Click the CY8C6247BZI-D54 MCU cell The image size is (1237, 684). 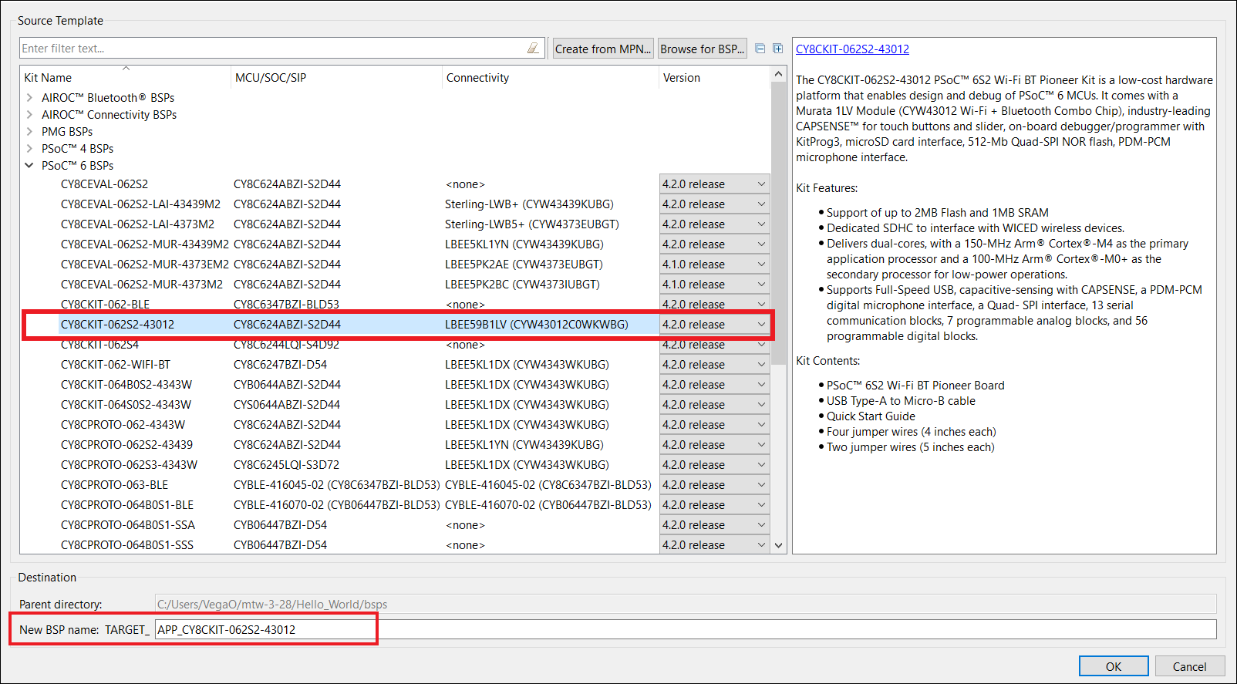click(x=280, y=365)
